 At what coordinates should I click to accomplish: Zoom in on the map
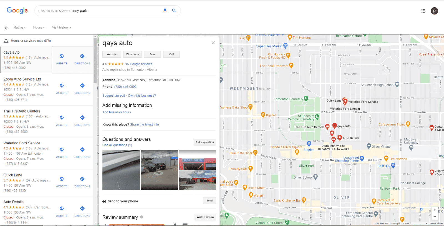435,210
